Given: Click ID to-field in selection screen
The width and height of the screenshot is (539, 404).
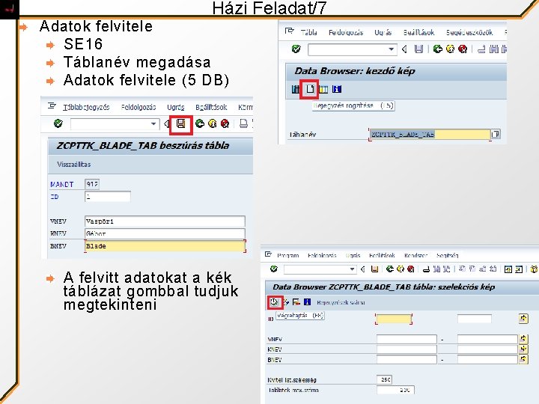Looking at the screenshot, I should click(x=475, y=319).
